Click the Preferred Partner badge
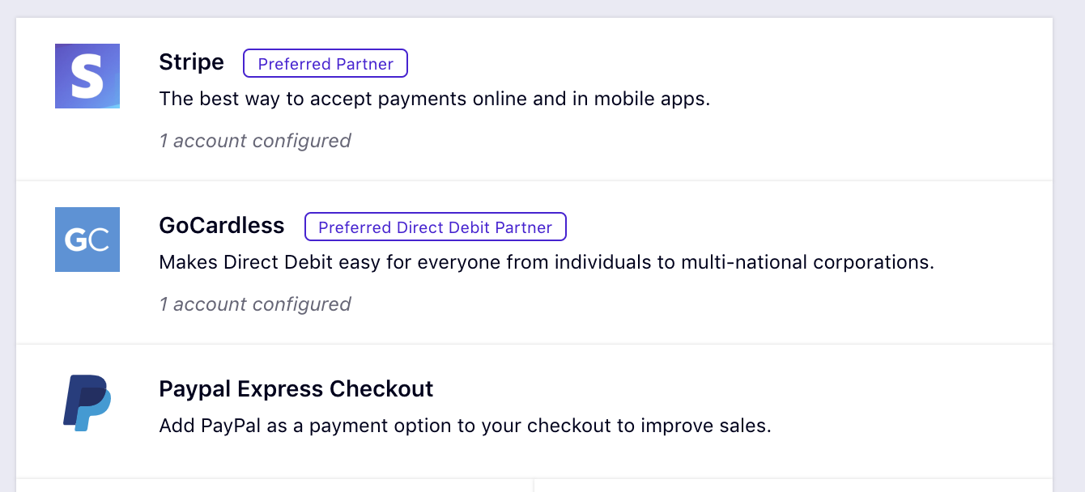 (x=325, y=64)
